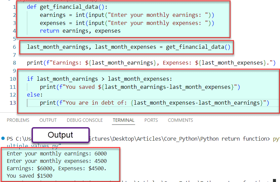Click line number 13 in gutter
This screenshot has width=280, height=182.
(13, 103)
